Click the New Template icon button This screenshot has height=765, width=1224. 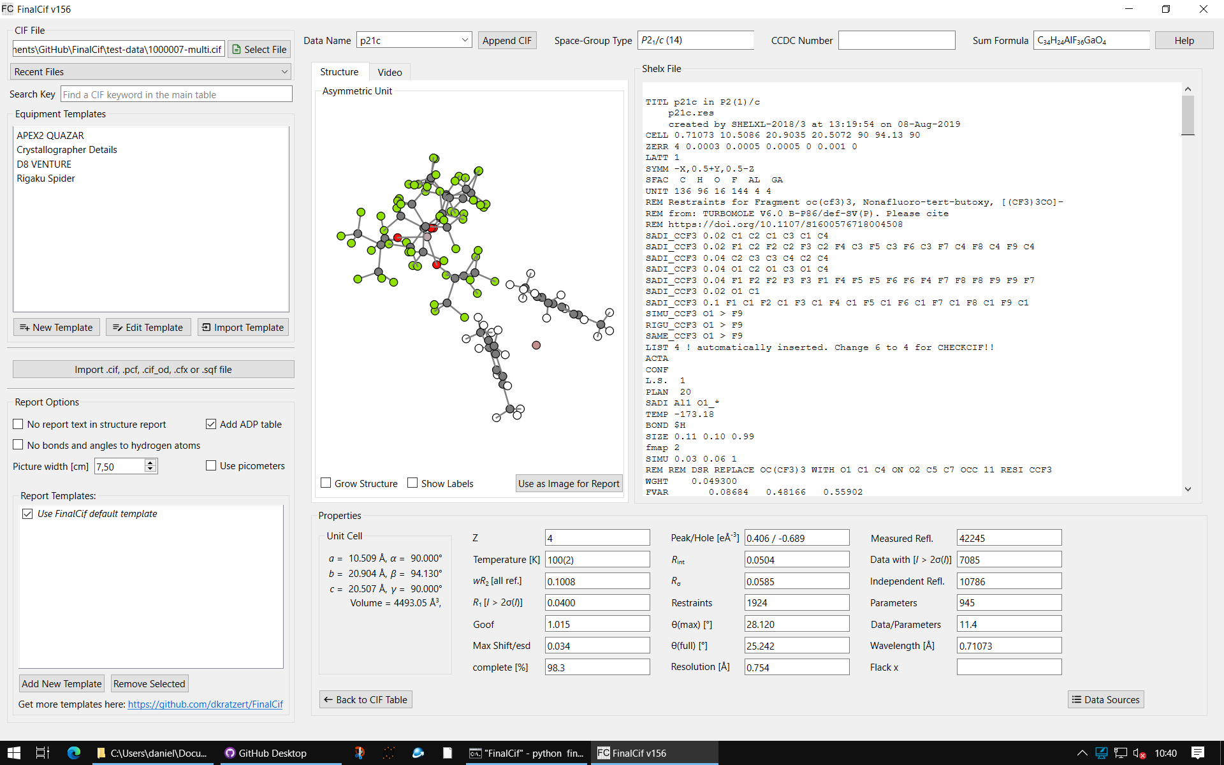25,328
